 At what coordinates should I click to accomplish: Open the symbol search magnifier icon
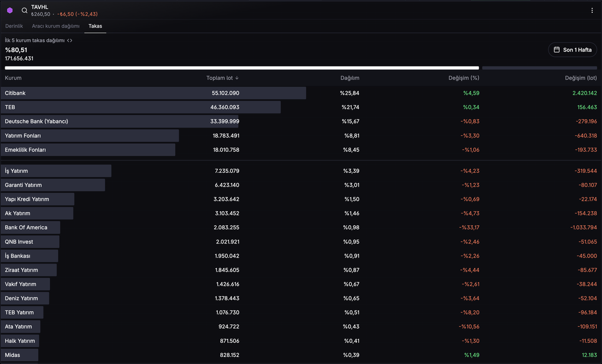(24, 11)
